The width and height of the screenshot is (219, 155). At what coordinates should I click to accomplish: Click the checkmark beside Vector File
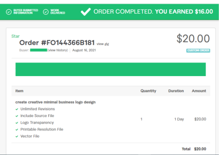pos(17,136)
